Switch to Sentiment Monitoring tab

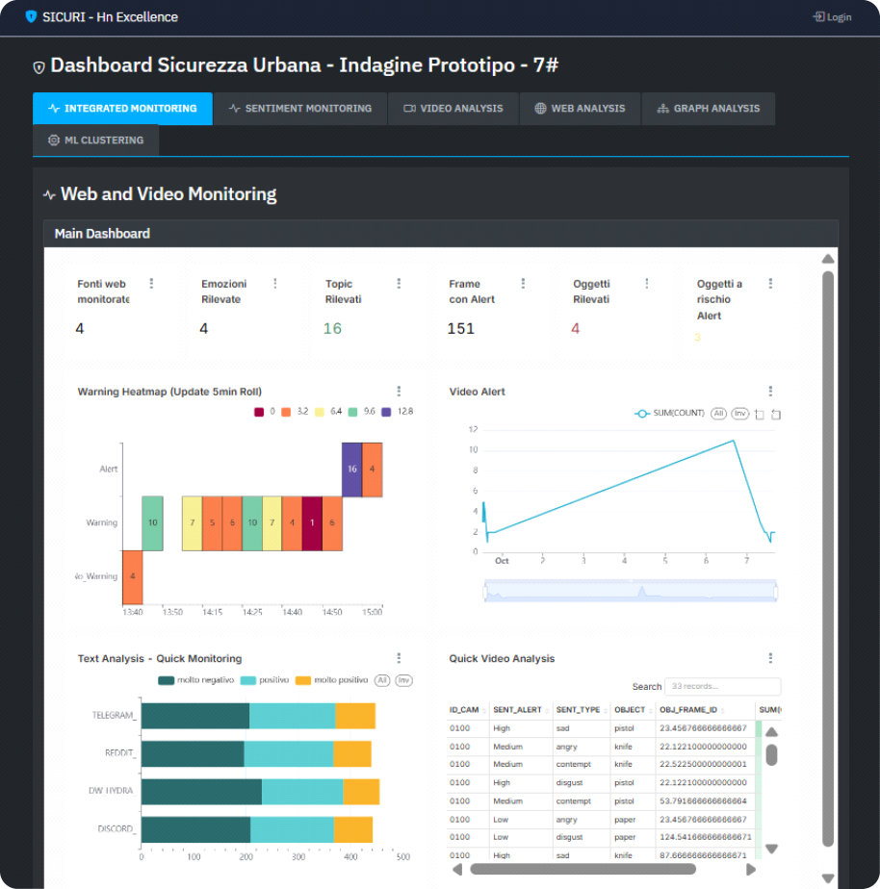click(x=299, y=109)
